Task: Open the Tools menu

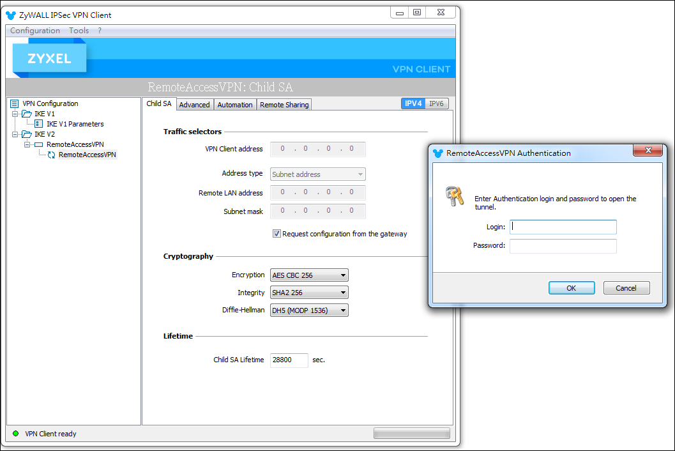Action: point(79,31)
